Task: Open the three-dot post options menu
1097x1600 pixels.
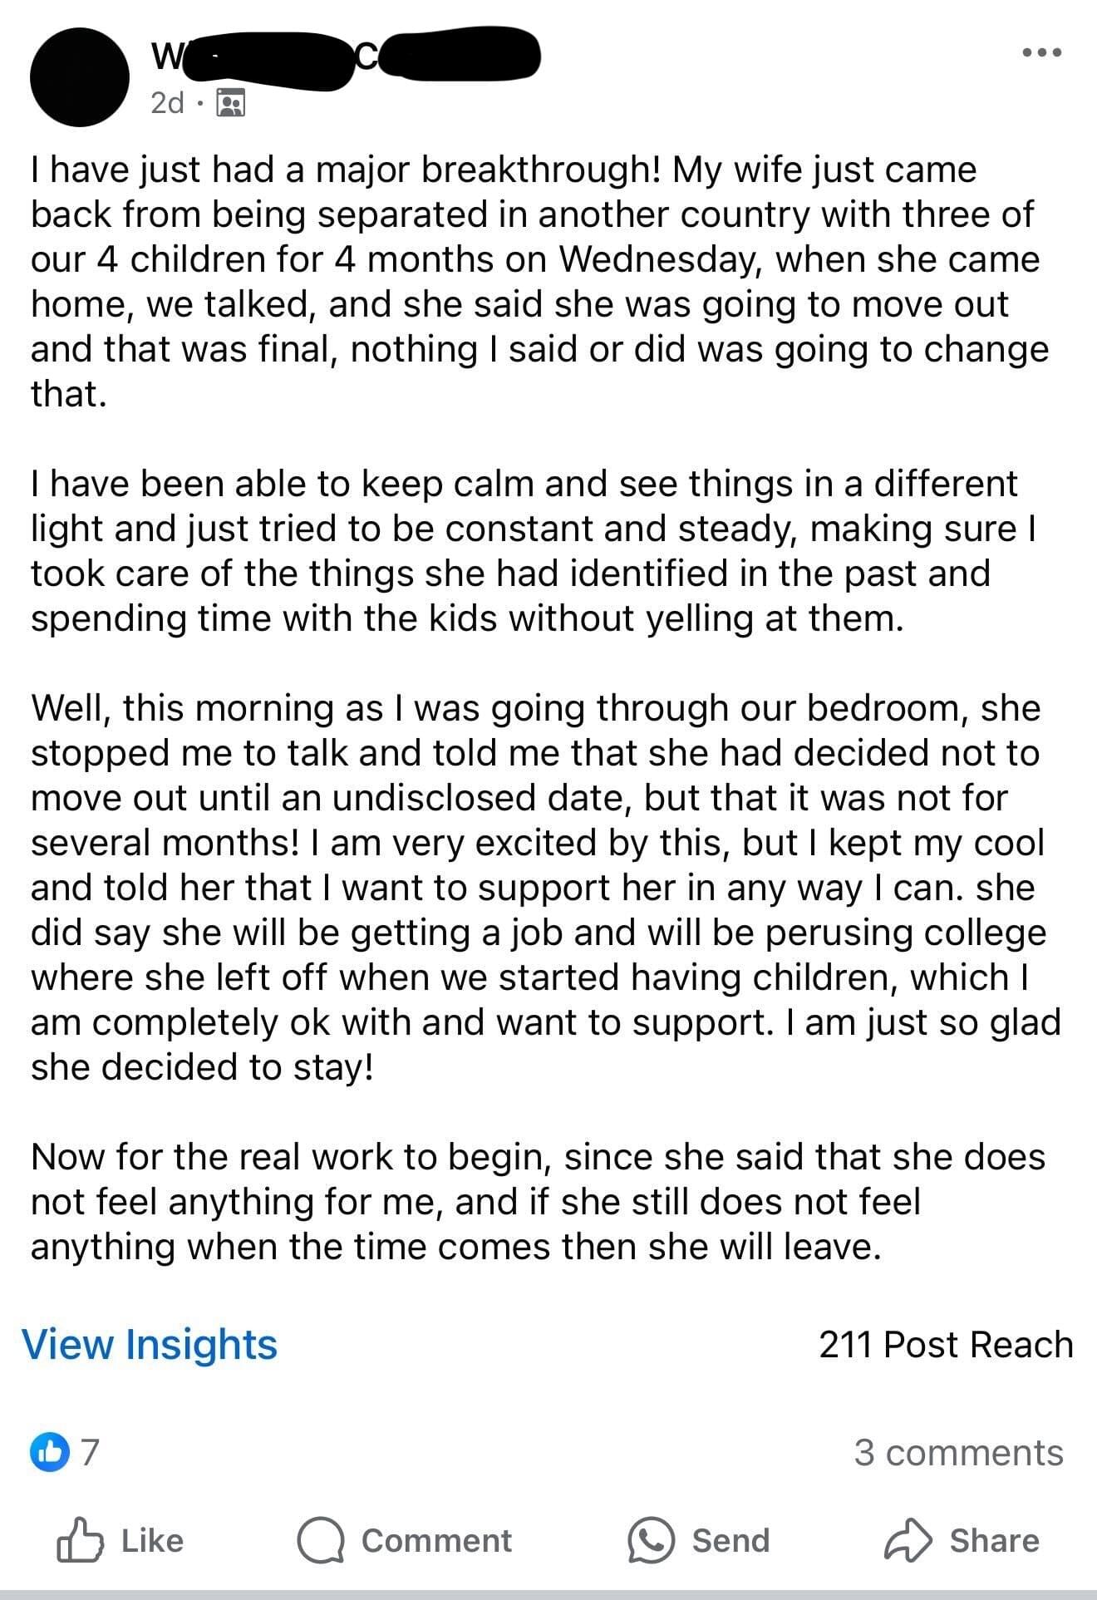Action: [x=1041, y=52]
